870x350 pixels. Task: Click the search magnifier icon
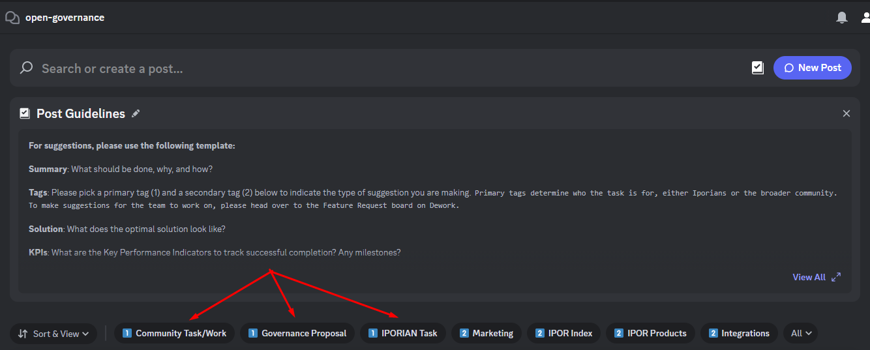coord(27,68)
